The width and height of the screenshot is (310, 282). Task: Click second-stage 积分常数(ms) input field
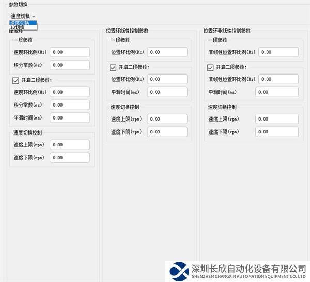coord(70,105)
